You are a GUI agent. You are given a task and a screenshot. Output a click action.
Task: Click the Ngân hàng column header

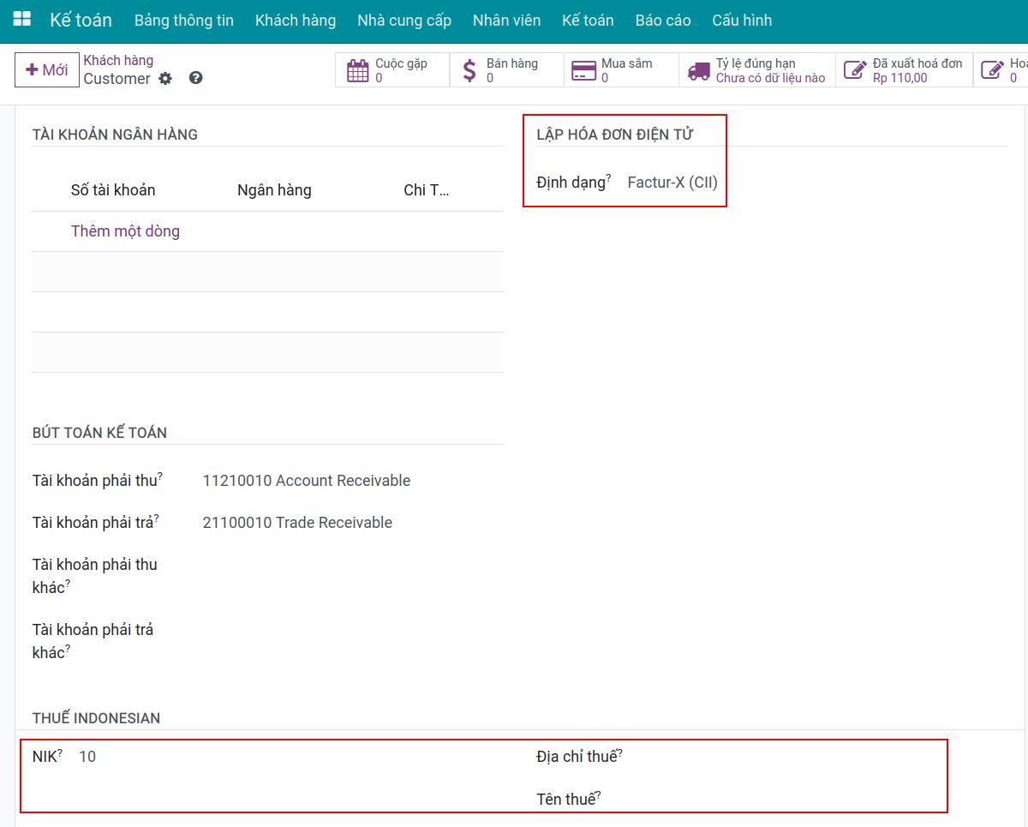274,190
